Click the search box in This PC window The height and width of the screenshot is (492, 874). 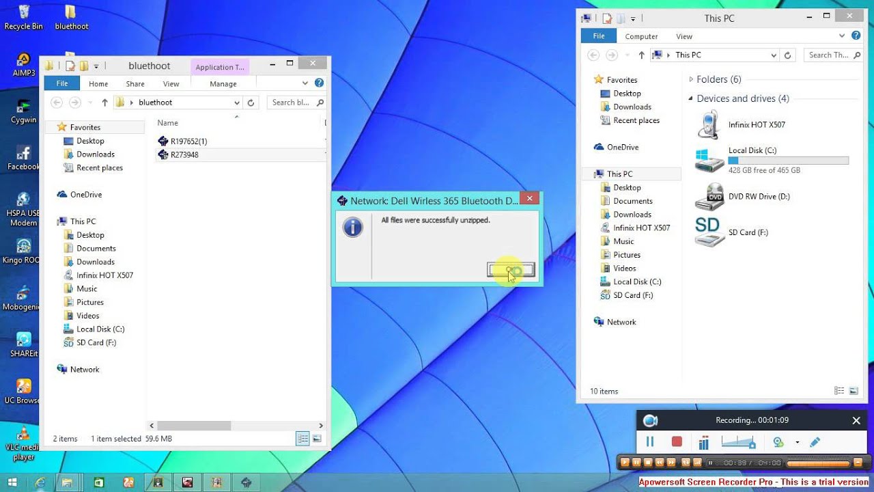click(833, 55)
